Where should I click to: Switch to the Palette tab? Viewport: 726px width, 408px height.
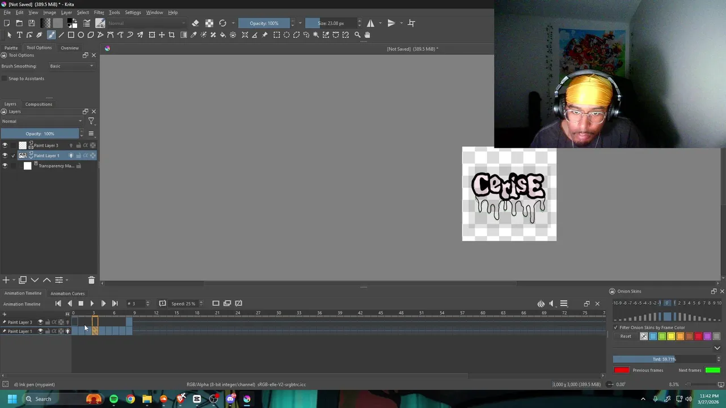coord(11,48)
